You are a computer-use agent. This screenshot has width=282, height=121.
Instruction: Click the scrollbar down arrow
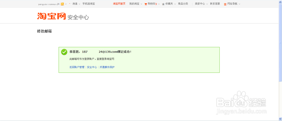(x=280, y=119)
